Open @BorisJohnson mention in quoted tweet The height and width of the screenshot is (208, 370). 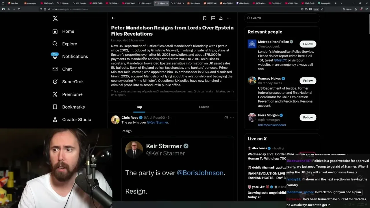coord(200,173)
